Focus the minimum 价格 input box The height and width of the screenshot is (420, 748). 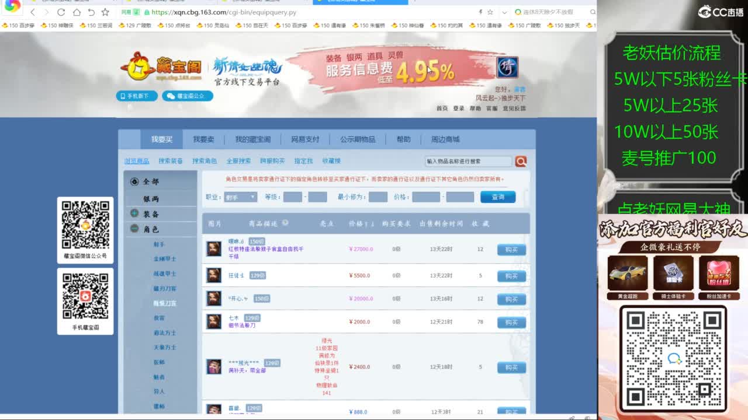pyautogui.click(x=426, y=197)
